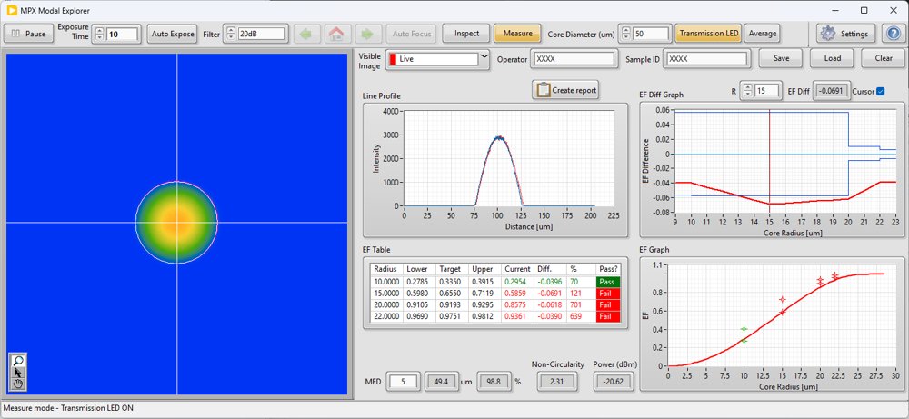Screen dimensions: 909x419
Task: Click the Operator input field
Action: click(x=574, y=59)
